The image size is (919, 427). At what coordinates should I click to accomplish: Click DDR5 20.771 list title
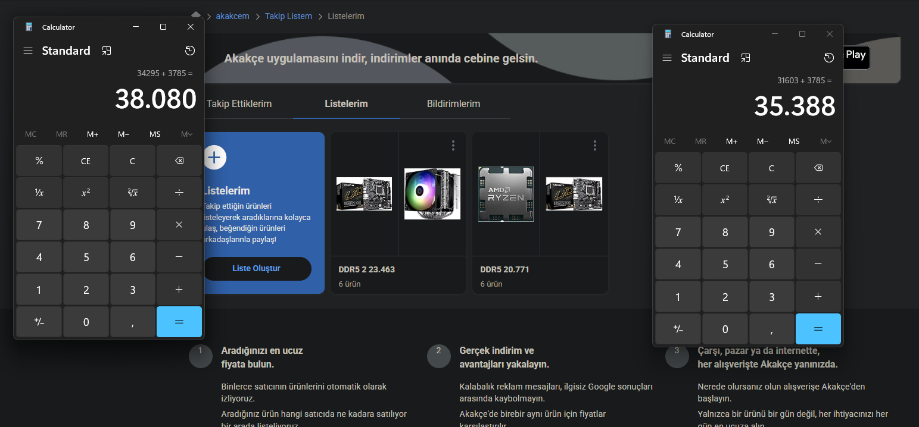(x=504, y=269)
